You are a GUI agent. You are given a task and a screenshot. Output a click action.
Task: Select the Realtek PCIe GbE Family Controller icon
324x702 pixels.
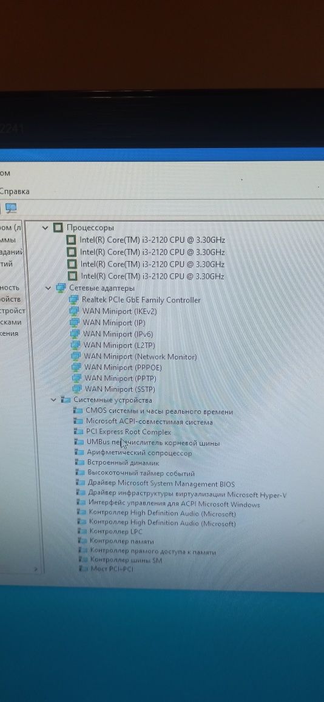coord(74,299)
